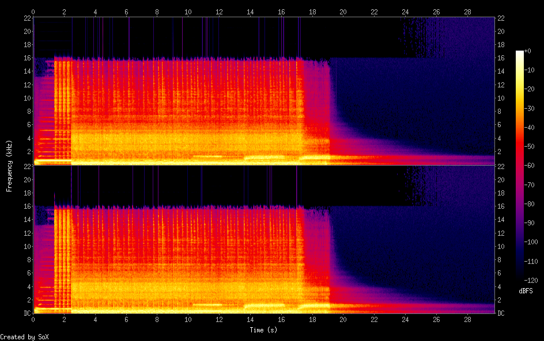Select the "-10" color scale label
Screen dimensions: 544x341
529,70
